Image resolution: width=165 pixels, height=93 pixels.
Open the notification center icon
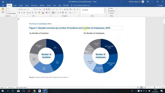tap(162, 91)
